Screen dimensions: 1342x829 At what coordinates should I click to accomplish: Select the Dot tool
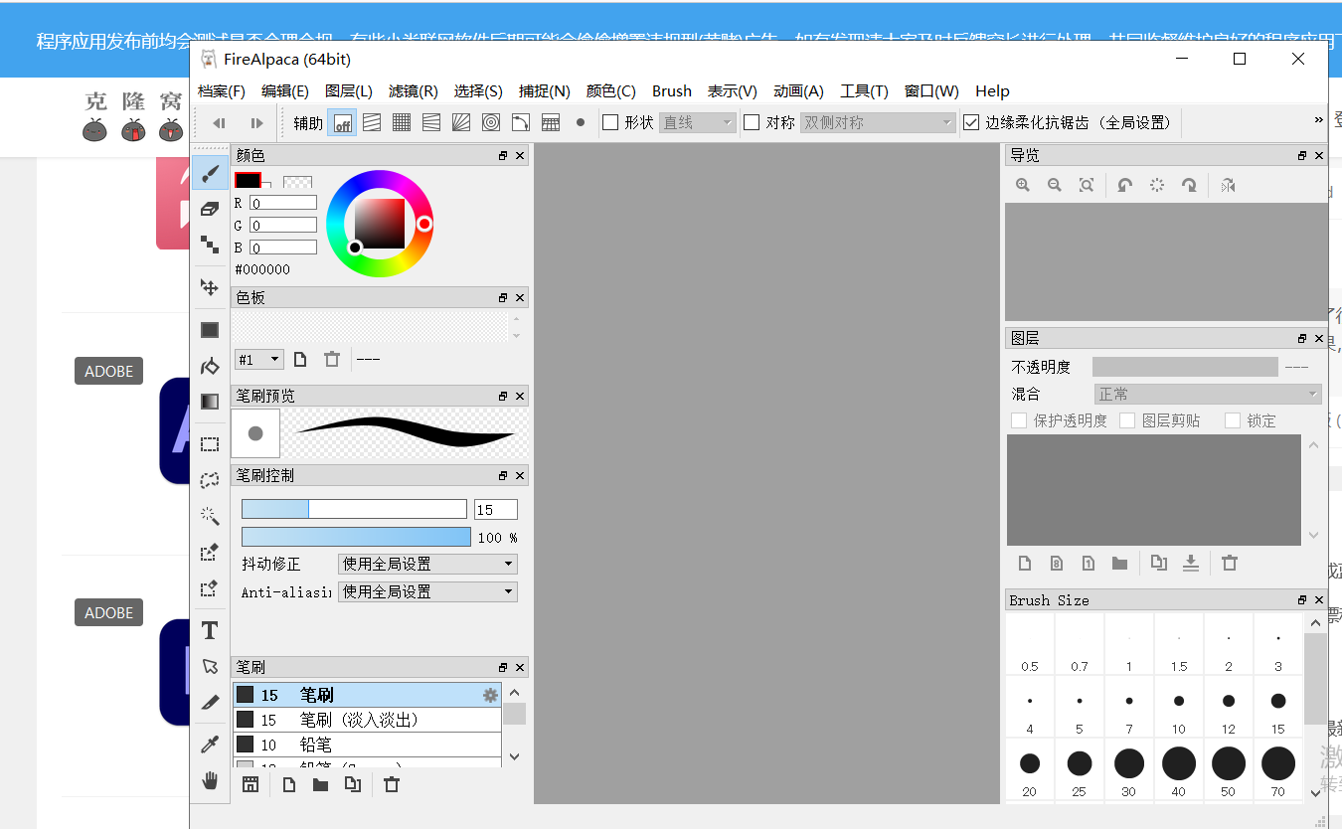(210, 245)
